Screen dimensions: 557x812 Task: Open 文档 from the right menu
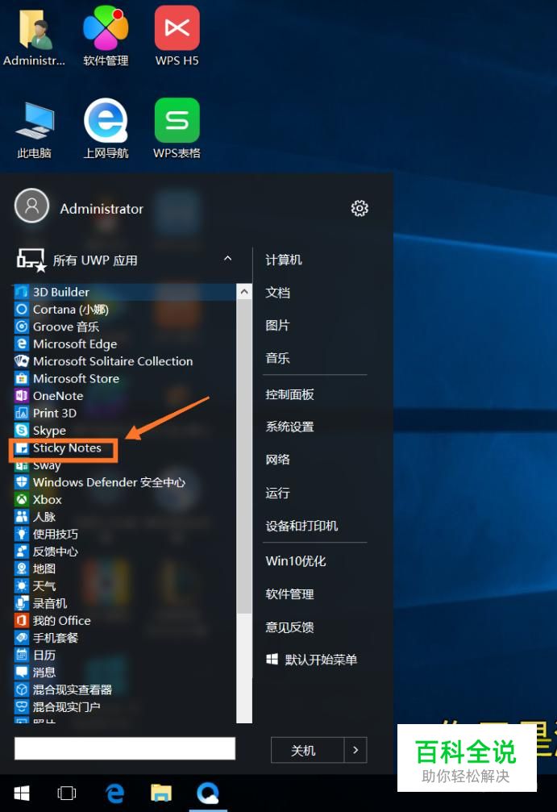tap(277, 293)
